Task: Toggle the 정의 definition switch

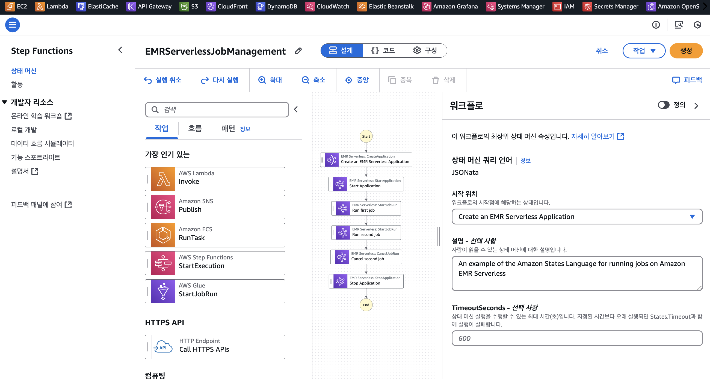Action: pyautogui.click(x=663, y=105)
